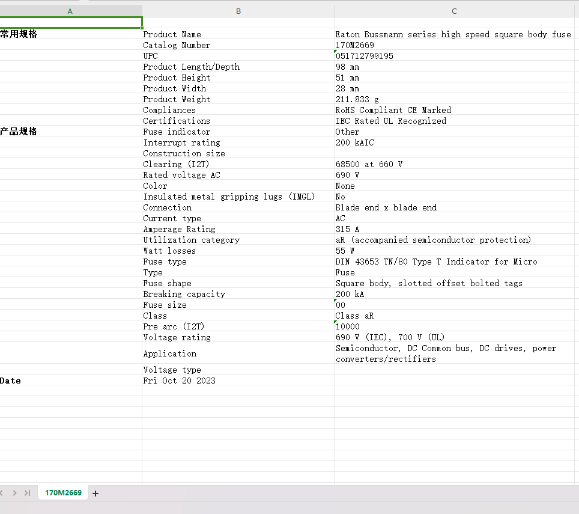
Task: Select 'Product Length/Depth' cell
Action: [238, 67]
